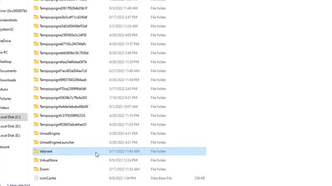Image resolution: width=332 pixels, height=186 pixels.
Task: Select folder name Tempzxpsignf5639b7c7fb4a303
Action: (63, 98)
